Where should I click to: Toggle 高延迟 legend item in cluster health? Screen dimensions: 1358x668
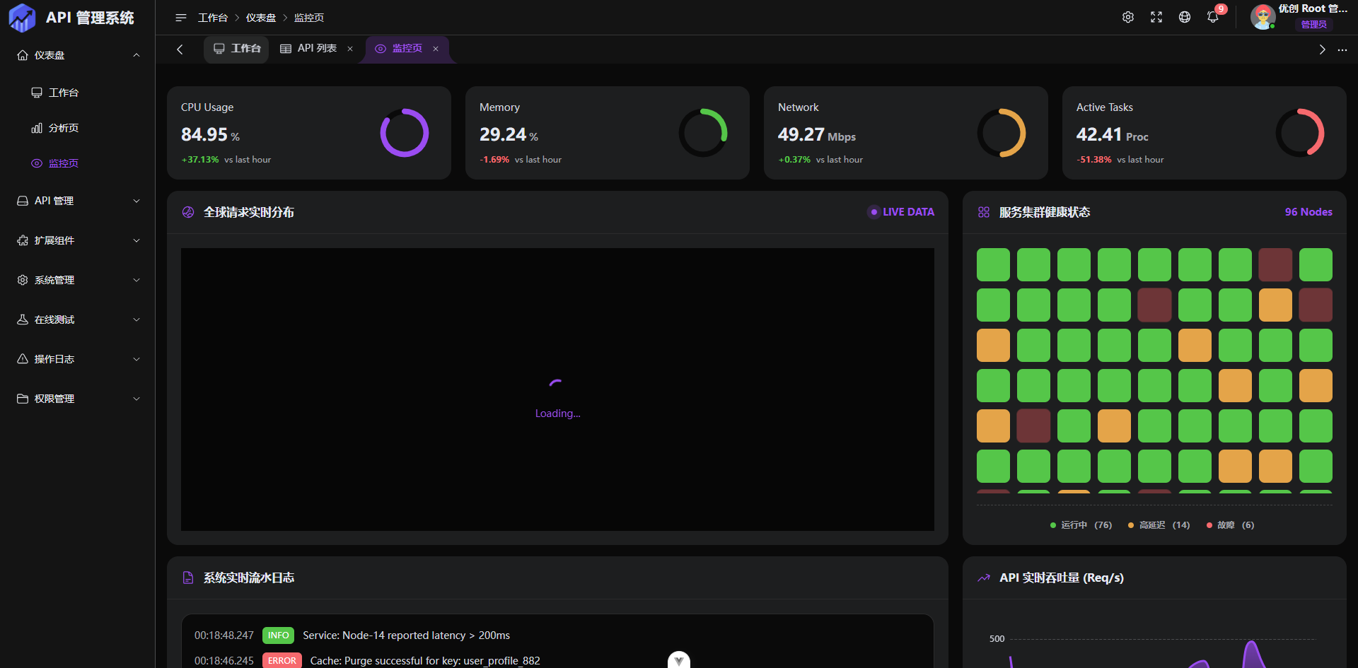pyautogui.click(x=1159, y=525)
